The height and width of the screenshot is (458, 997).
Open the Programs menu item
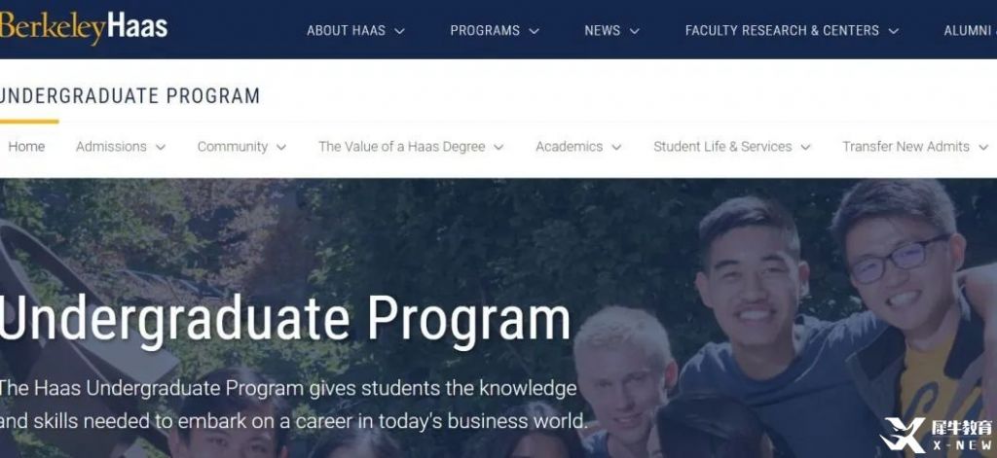coord(485,30)
